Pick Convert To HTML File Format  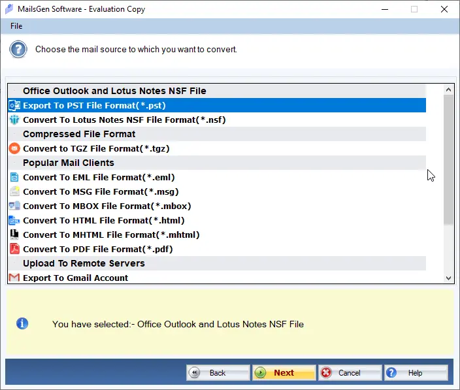click(217, 220)
